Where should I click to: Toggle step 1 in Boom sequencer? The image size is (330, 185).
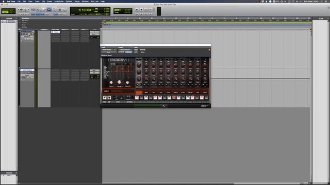point(137,98)
